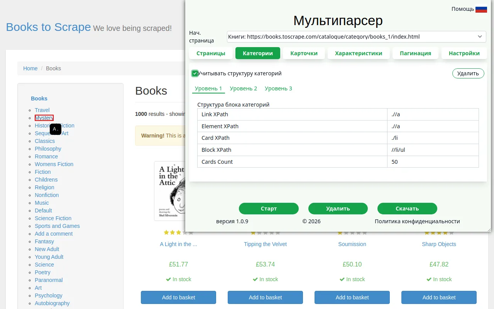Click the Link XPath value cell
This screenshot has width=494, height=309.
tap(433, 114)
